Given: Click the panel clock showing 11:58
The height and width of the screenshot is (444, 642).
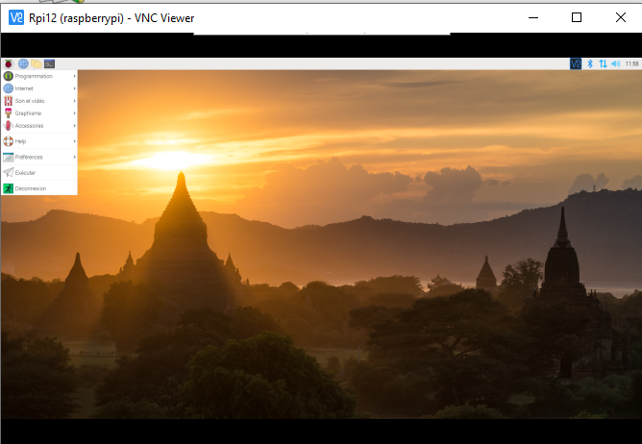Looking at the screenshot, I should [631, 63].
